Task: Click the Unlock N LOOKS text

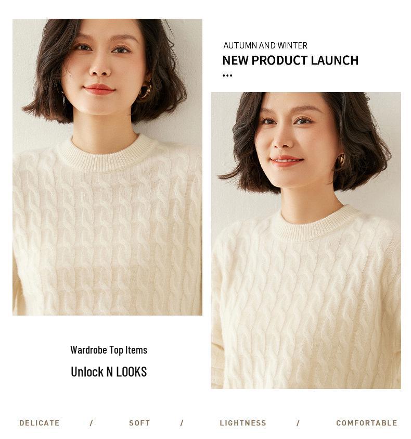Action: pos(109,372)
